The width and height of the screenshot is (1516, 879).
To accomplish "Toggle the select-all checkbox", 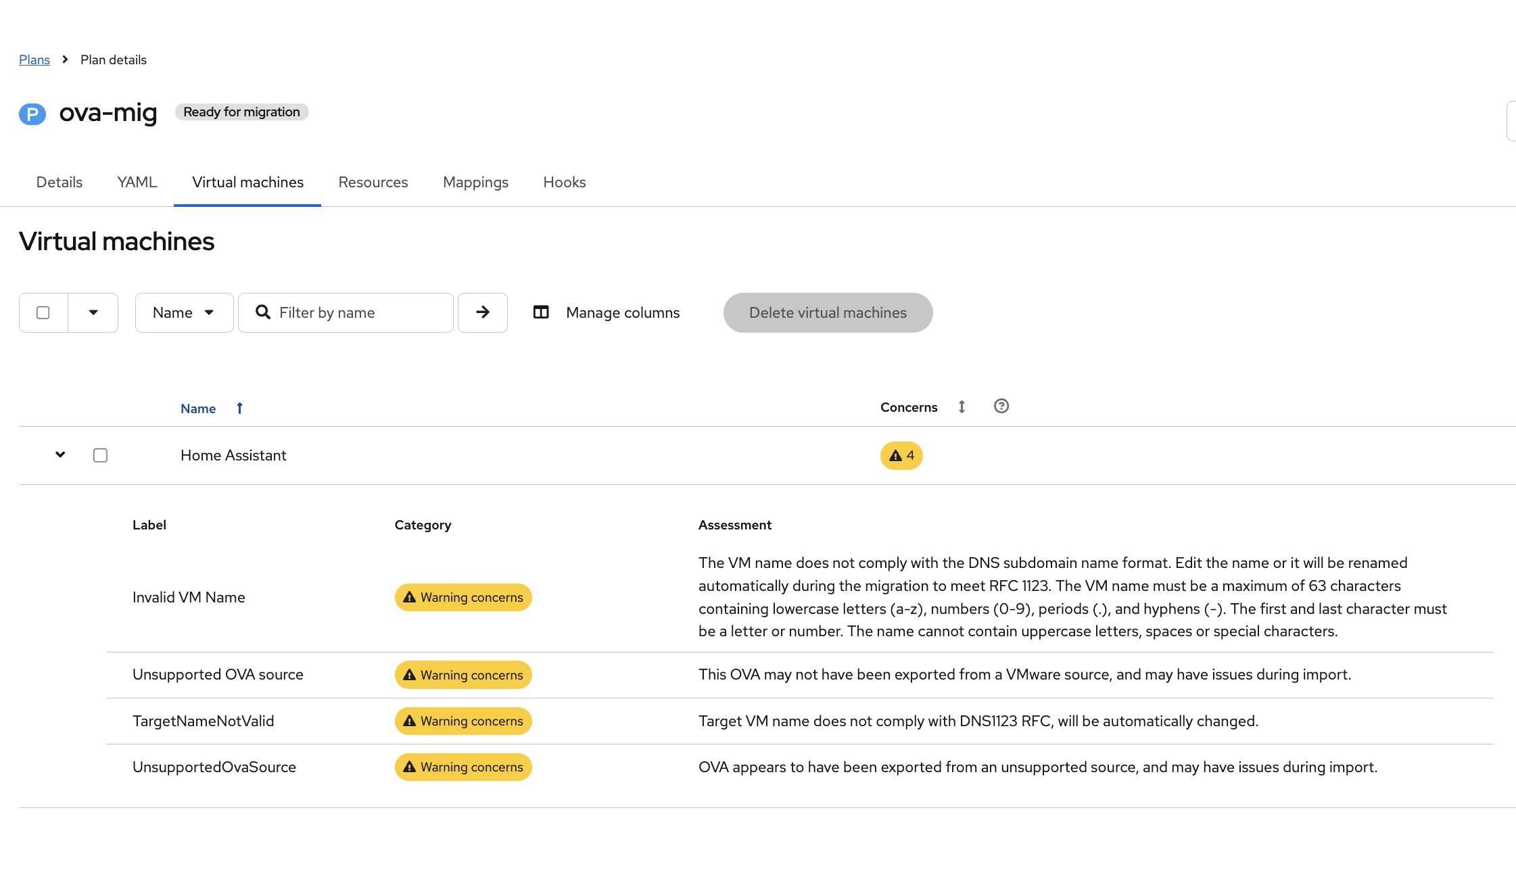I will (43, 312).
